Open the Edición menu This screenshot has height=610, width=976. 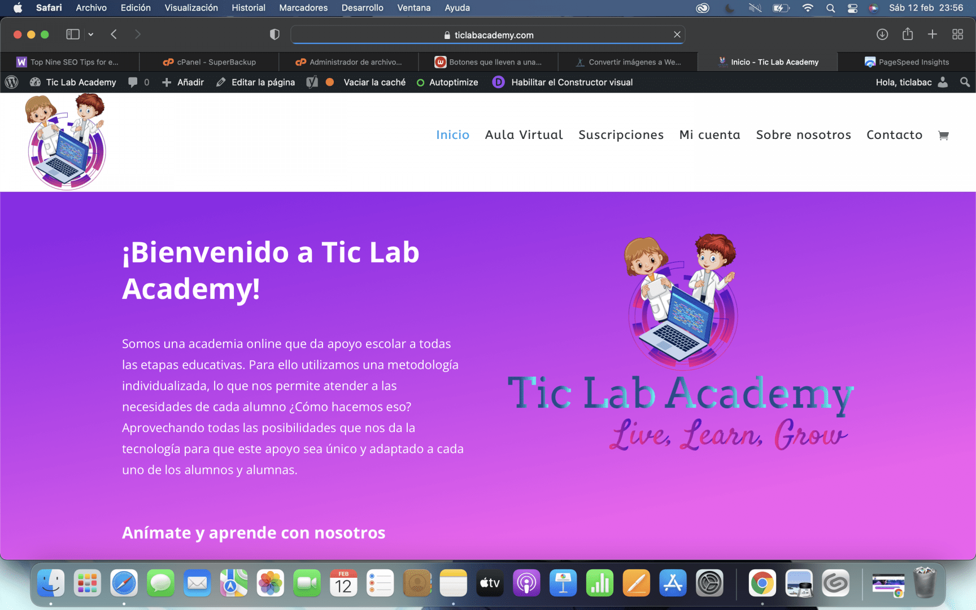tap(136, 8)
